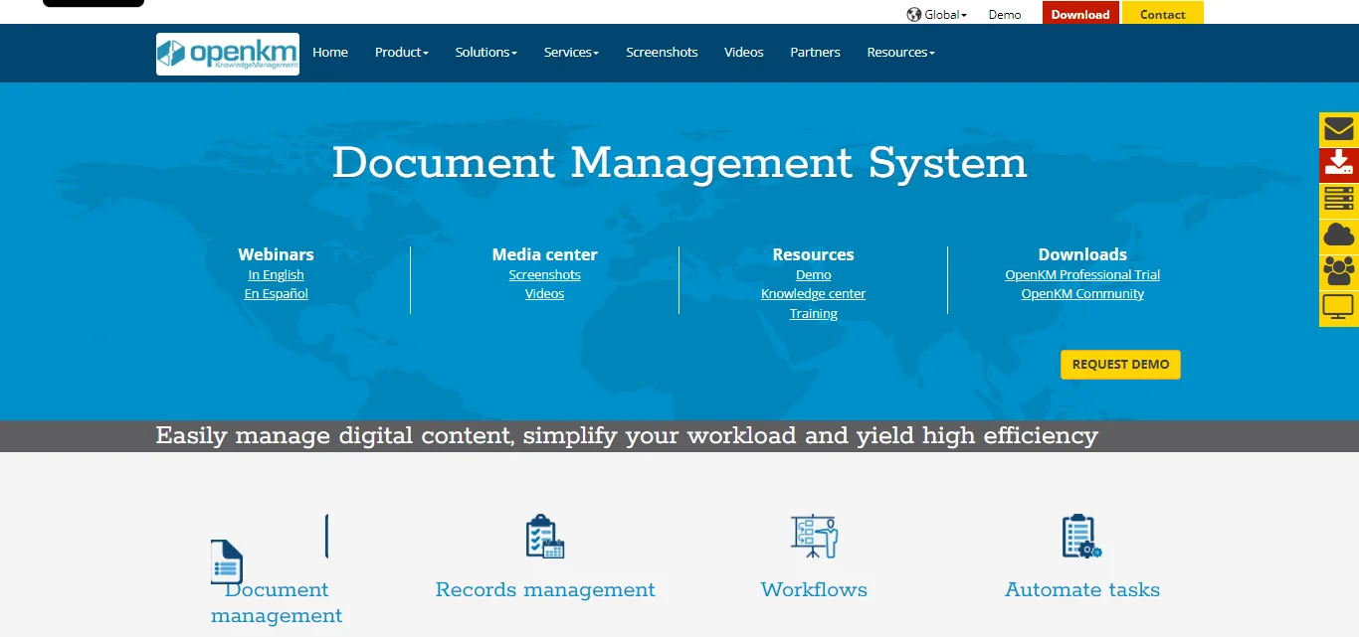The height and width of the screenshot is (637, 1359).
Task: Click the Document management file icon
Action: pos(227,561)
